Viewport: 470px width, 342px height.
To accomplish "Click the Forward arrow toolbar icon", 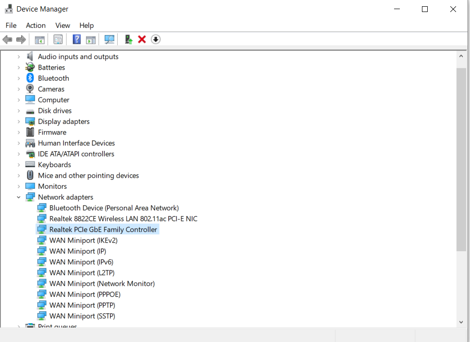I will point(21,39).
